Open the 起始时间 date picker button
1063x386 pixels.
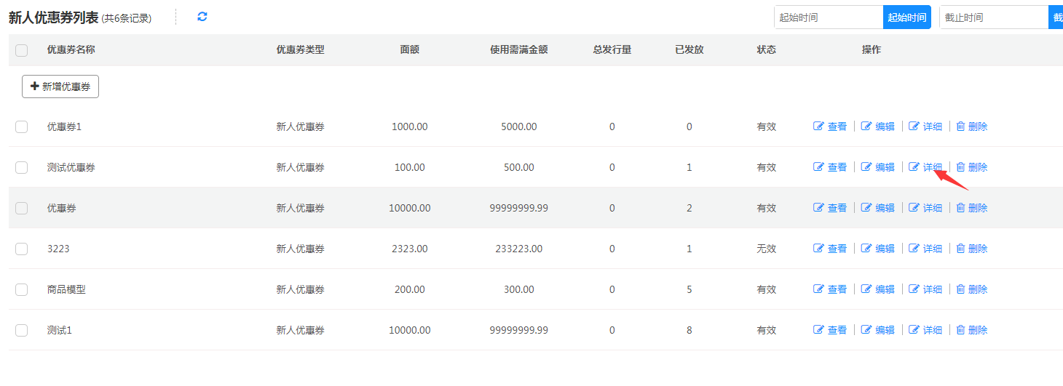[906, 17]
